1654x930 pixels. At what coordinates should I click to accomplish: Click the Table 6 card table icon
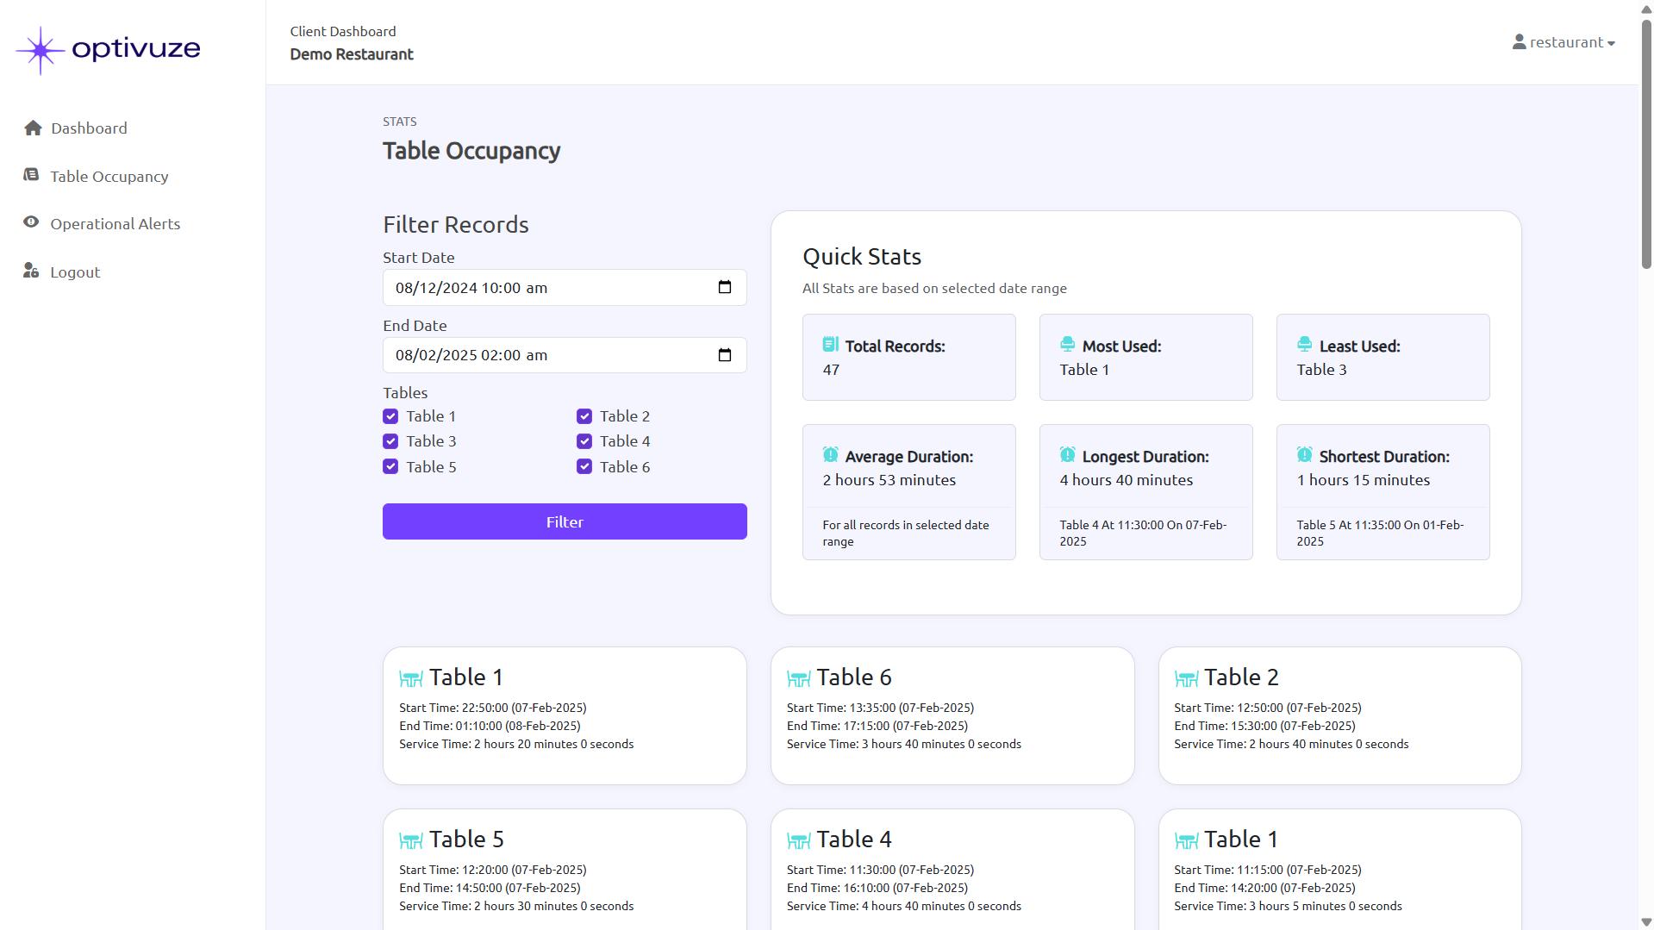[x=798, y=679]
